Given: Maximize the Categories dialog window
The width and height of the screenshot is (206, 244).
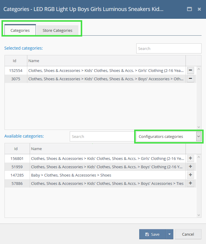Looking at the screenshot, I should [189, 9].
